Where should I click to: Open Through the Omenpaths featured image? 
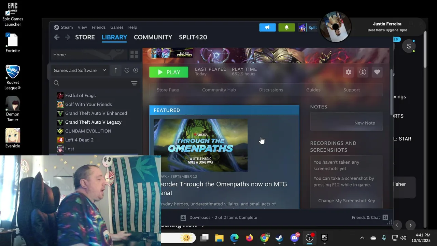click(201, 145)
